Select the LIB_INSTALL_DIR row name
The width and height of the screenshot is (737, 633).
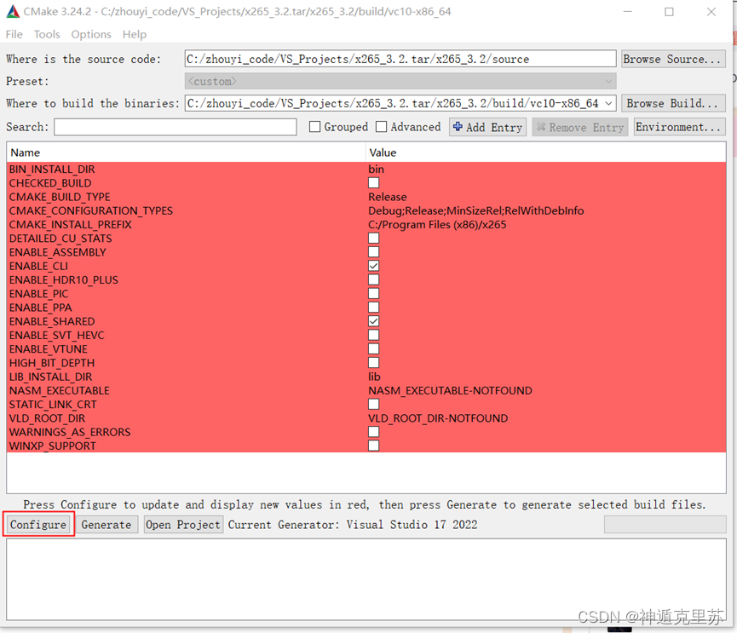tap(51, 377)
